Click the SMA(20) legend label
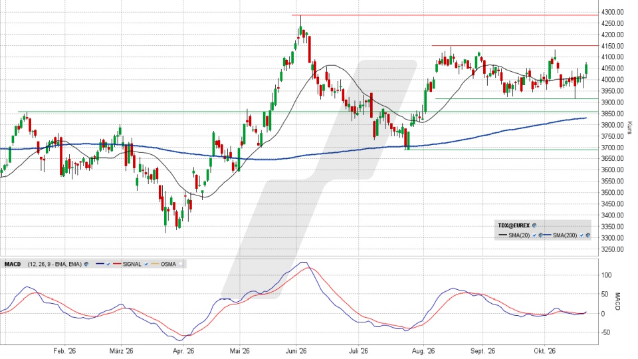 pyautogui.click(x=519, y=235)
